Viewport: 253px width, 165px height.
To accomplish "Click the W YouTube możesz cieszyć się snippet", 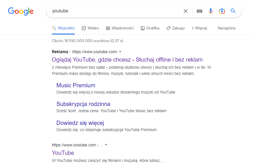I will pyautogui.click(x=108, y=161).
